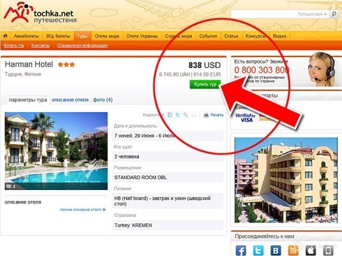Image resolution: width=342 pixels, height=256 pixels.
Task: Open the VKontakte page icon
Action: pyautogui.click(x=276, y=250)
